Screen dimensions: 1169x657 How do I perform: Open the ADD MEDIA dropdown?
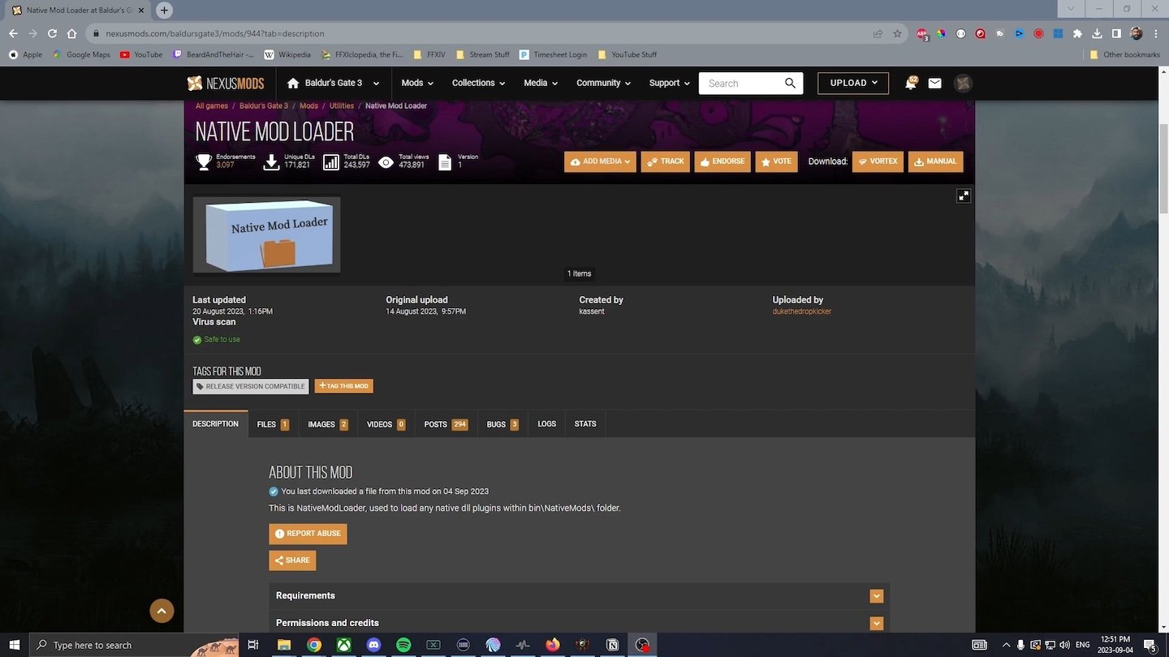tap(600, 161)
